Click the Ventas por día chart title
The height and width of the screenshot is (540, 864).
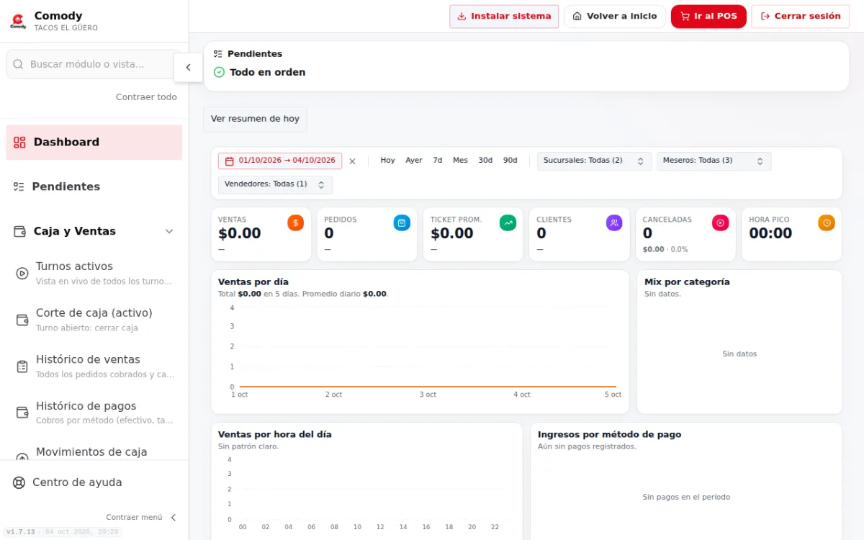[x=253, y=282]
